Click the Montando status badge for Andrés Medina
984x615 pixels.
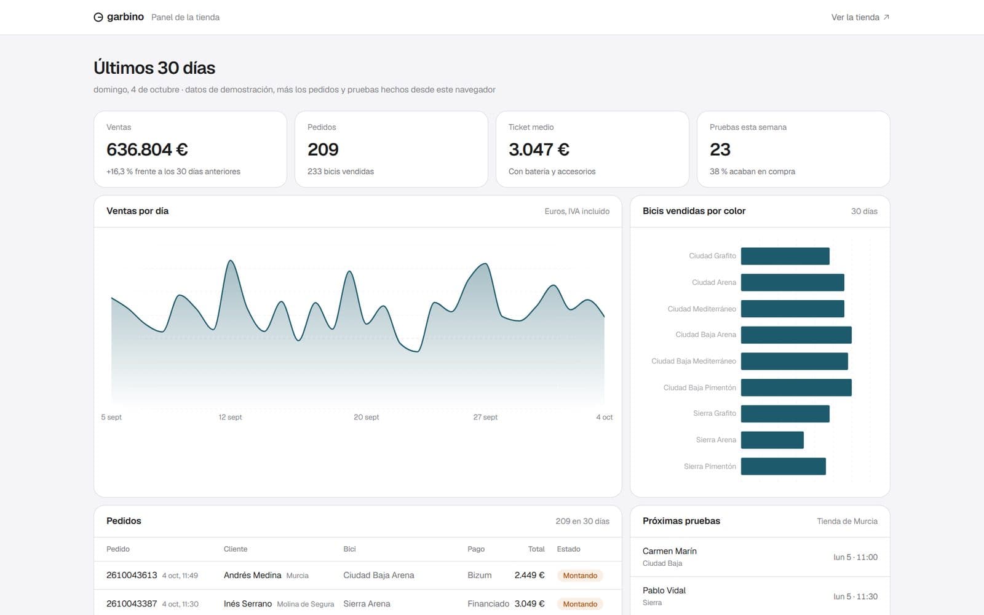[580, 576]
